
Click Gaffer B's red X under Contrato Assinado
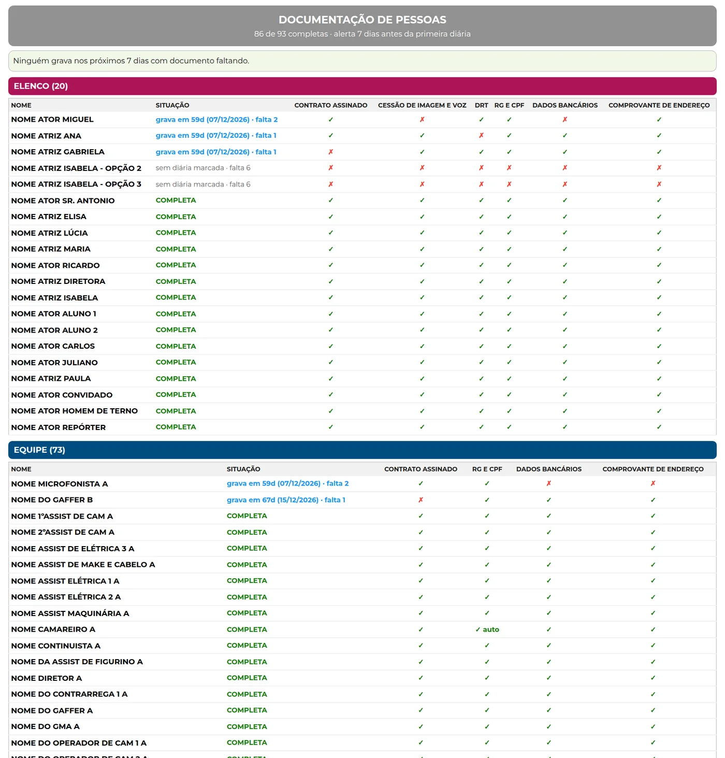pyautogui.click(x=421, y=500)
